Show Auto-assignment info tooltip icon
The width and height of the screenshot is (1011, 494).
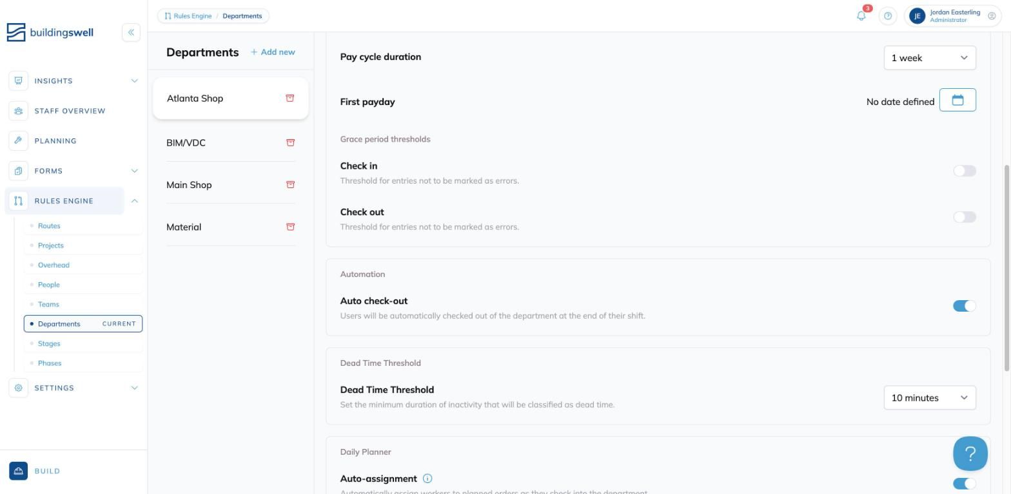(x=427, y=479)
